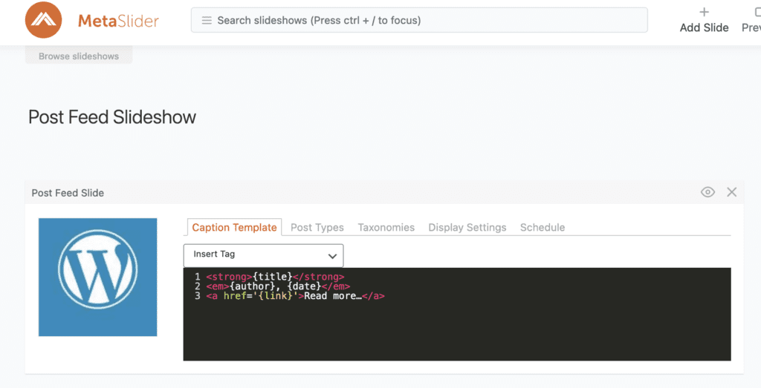Click the MetaSlider orange logo icon
761x388 pixels.
point(43,20)
